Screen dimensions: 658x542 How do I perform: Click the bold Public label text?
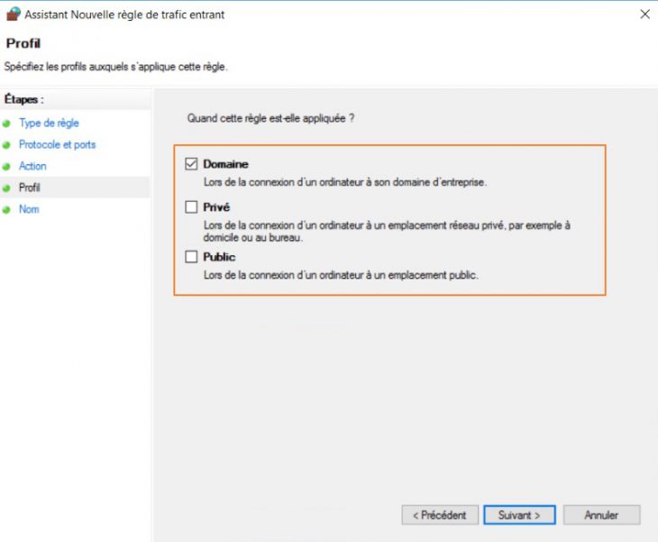coord(219,257)
